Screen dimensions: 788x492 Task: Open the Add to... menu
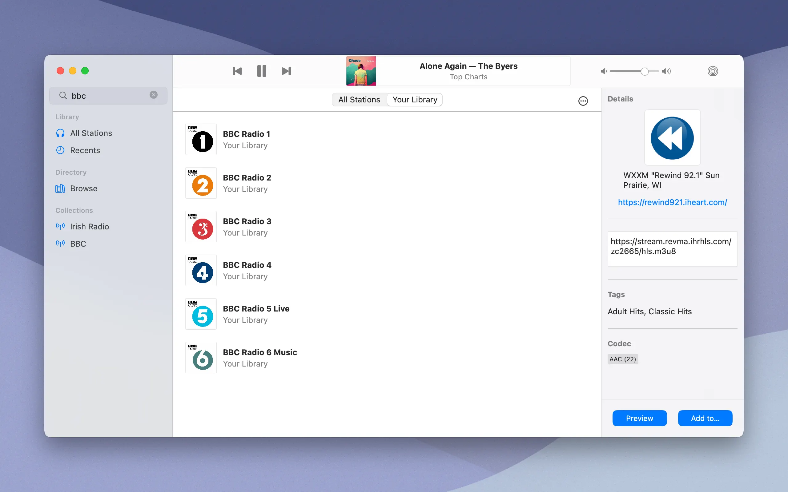tap(705, 418)
